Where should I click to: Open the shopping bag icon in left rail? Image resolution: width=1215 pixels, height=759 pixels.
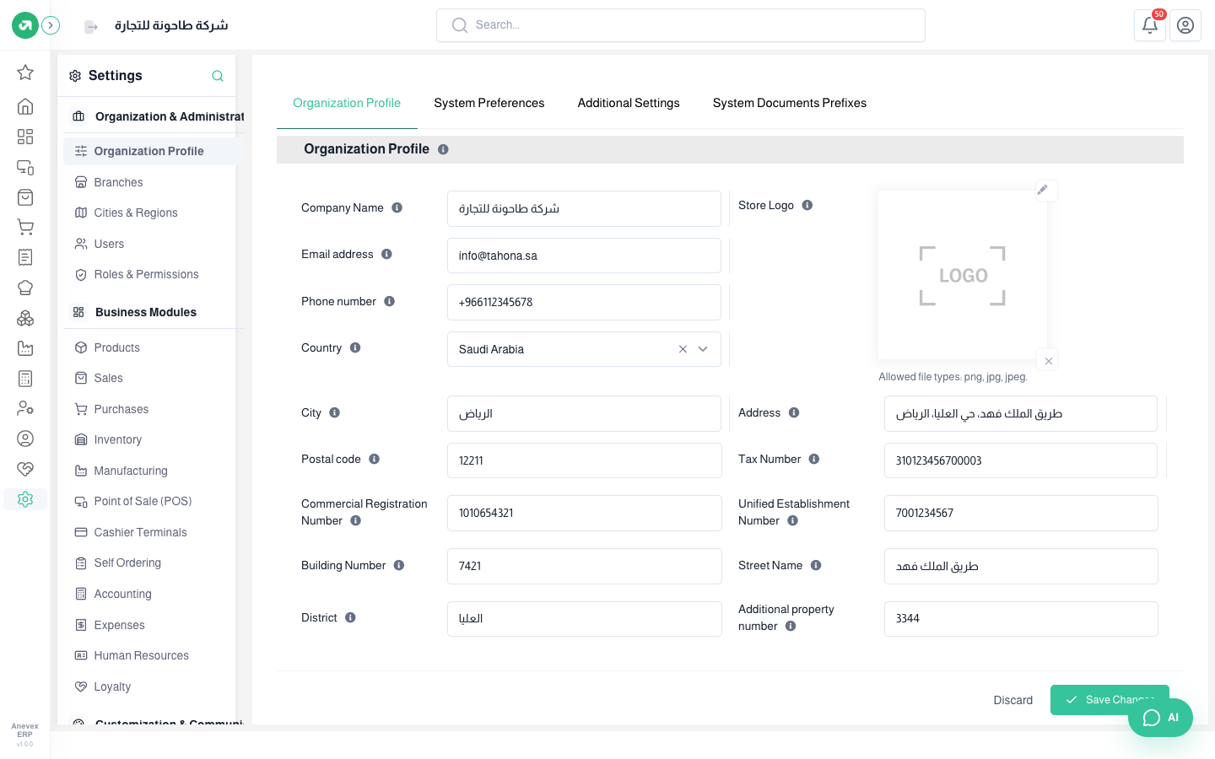click(25, 197)
